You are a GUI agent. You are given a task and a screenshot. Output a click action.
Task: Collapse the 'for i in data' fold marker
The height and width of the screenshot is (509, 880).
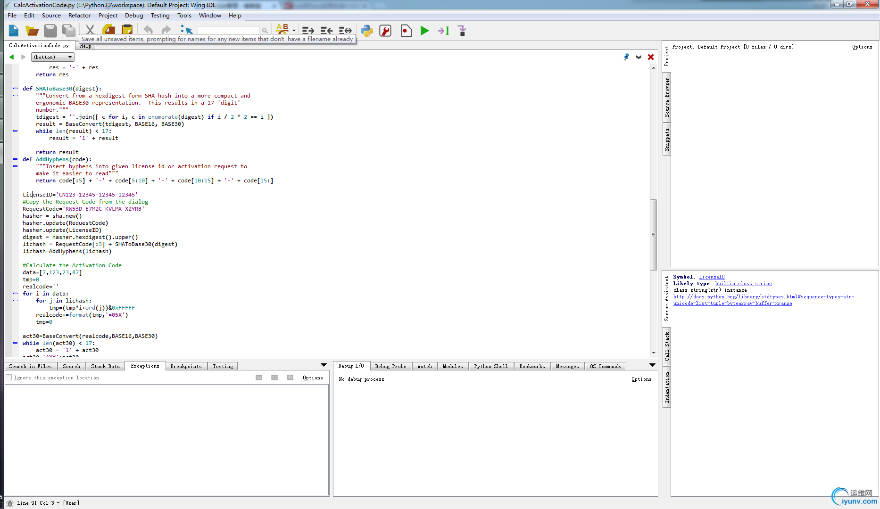point(15,294)
